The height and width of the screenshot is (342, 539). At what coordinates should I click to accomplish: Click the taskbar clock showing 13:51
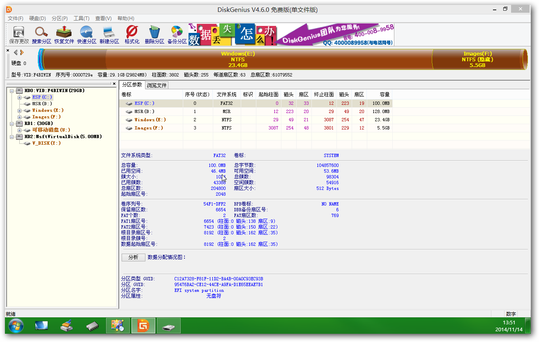click(x=509, y=323)
